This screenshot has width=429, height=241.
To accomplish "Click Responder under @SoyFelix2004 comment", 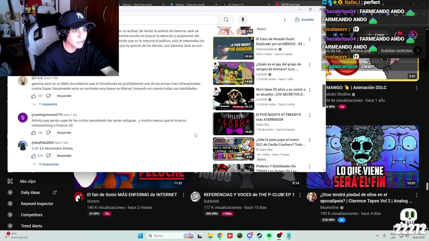I will click(x=64, y=156).
